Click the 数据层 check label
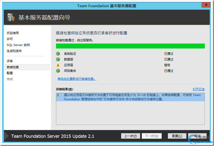Image resolution: width=214 pixels, height=146 pixels. (x=68, y=59)
